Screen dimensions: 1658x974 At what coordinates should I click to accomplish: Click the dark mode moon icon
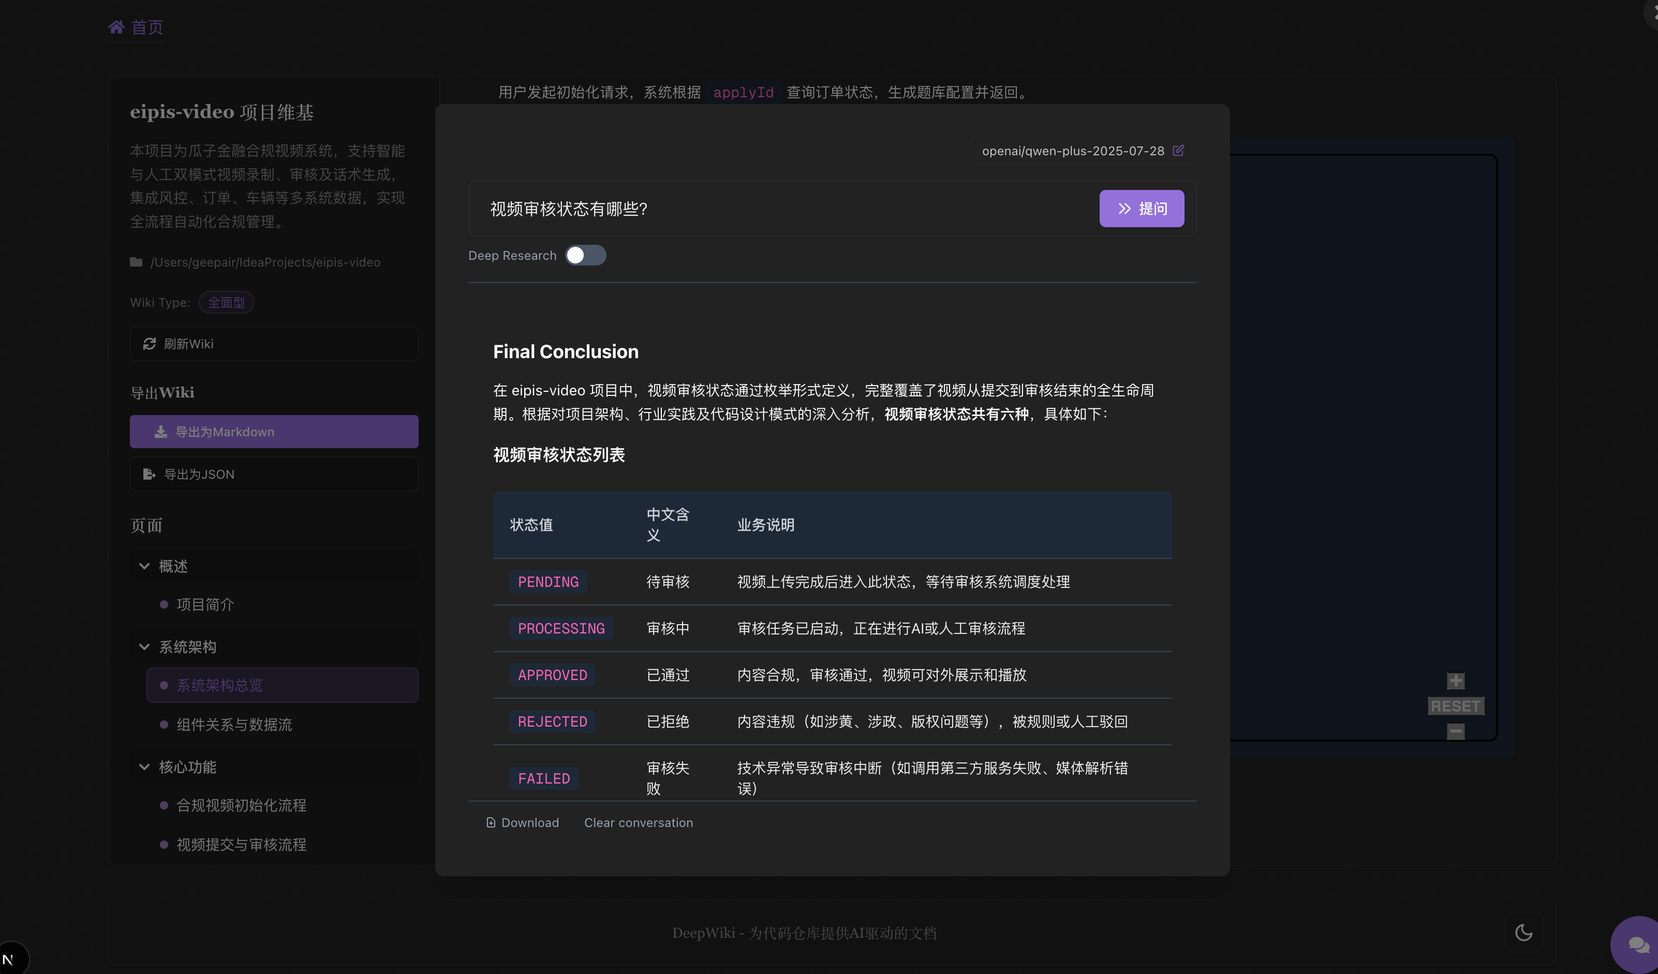coord(1523,932)
